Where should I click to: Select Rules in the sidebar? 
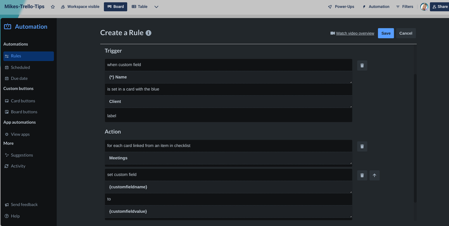coord(29,56)
